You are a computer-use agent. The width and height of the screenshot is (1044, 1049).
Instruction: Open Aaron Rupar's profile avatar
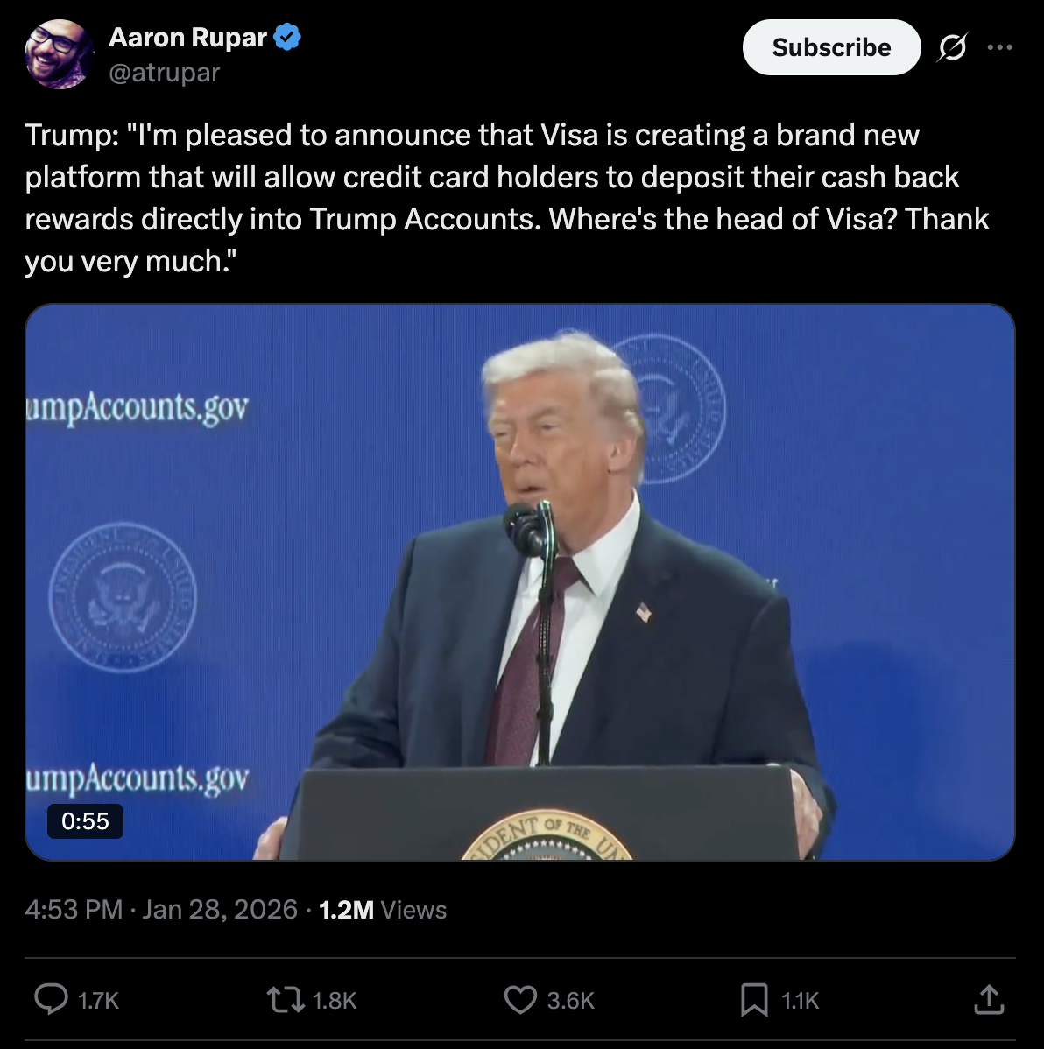click(59, 54)
